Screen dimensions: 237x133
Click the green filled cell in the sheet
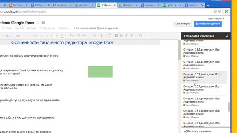tap(100, 72)
